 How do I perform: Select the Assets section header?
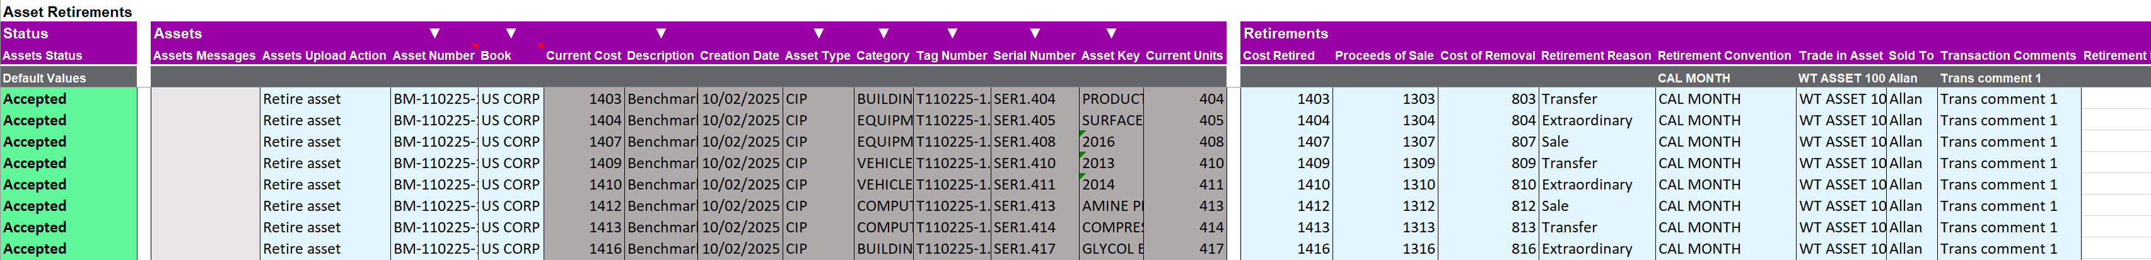point(178,33)
